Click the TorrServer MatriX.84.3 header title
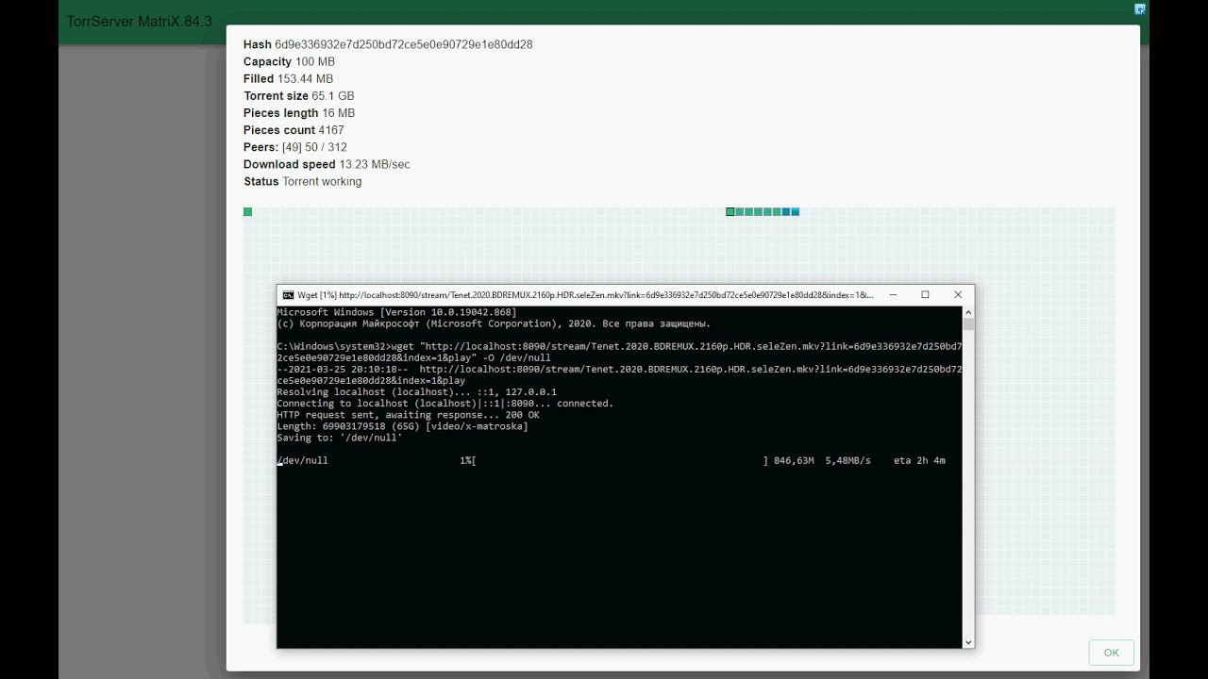Screen dimensions: 1208x679 tap(139, 21)
